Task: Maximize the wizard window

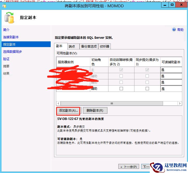Action: pyautogui.click(x=172, y=5)
